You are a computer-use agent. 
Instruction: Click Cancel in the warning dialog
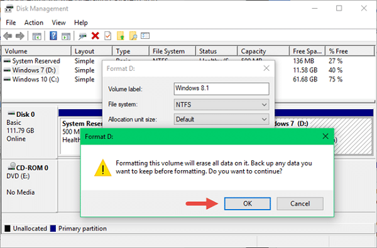[x=300, y=203]
